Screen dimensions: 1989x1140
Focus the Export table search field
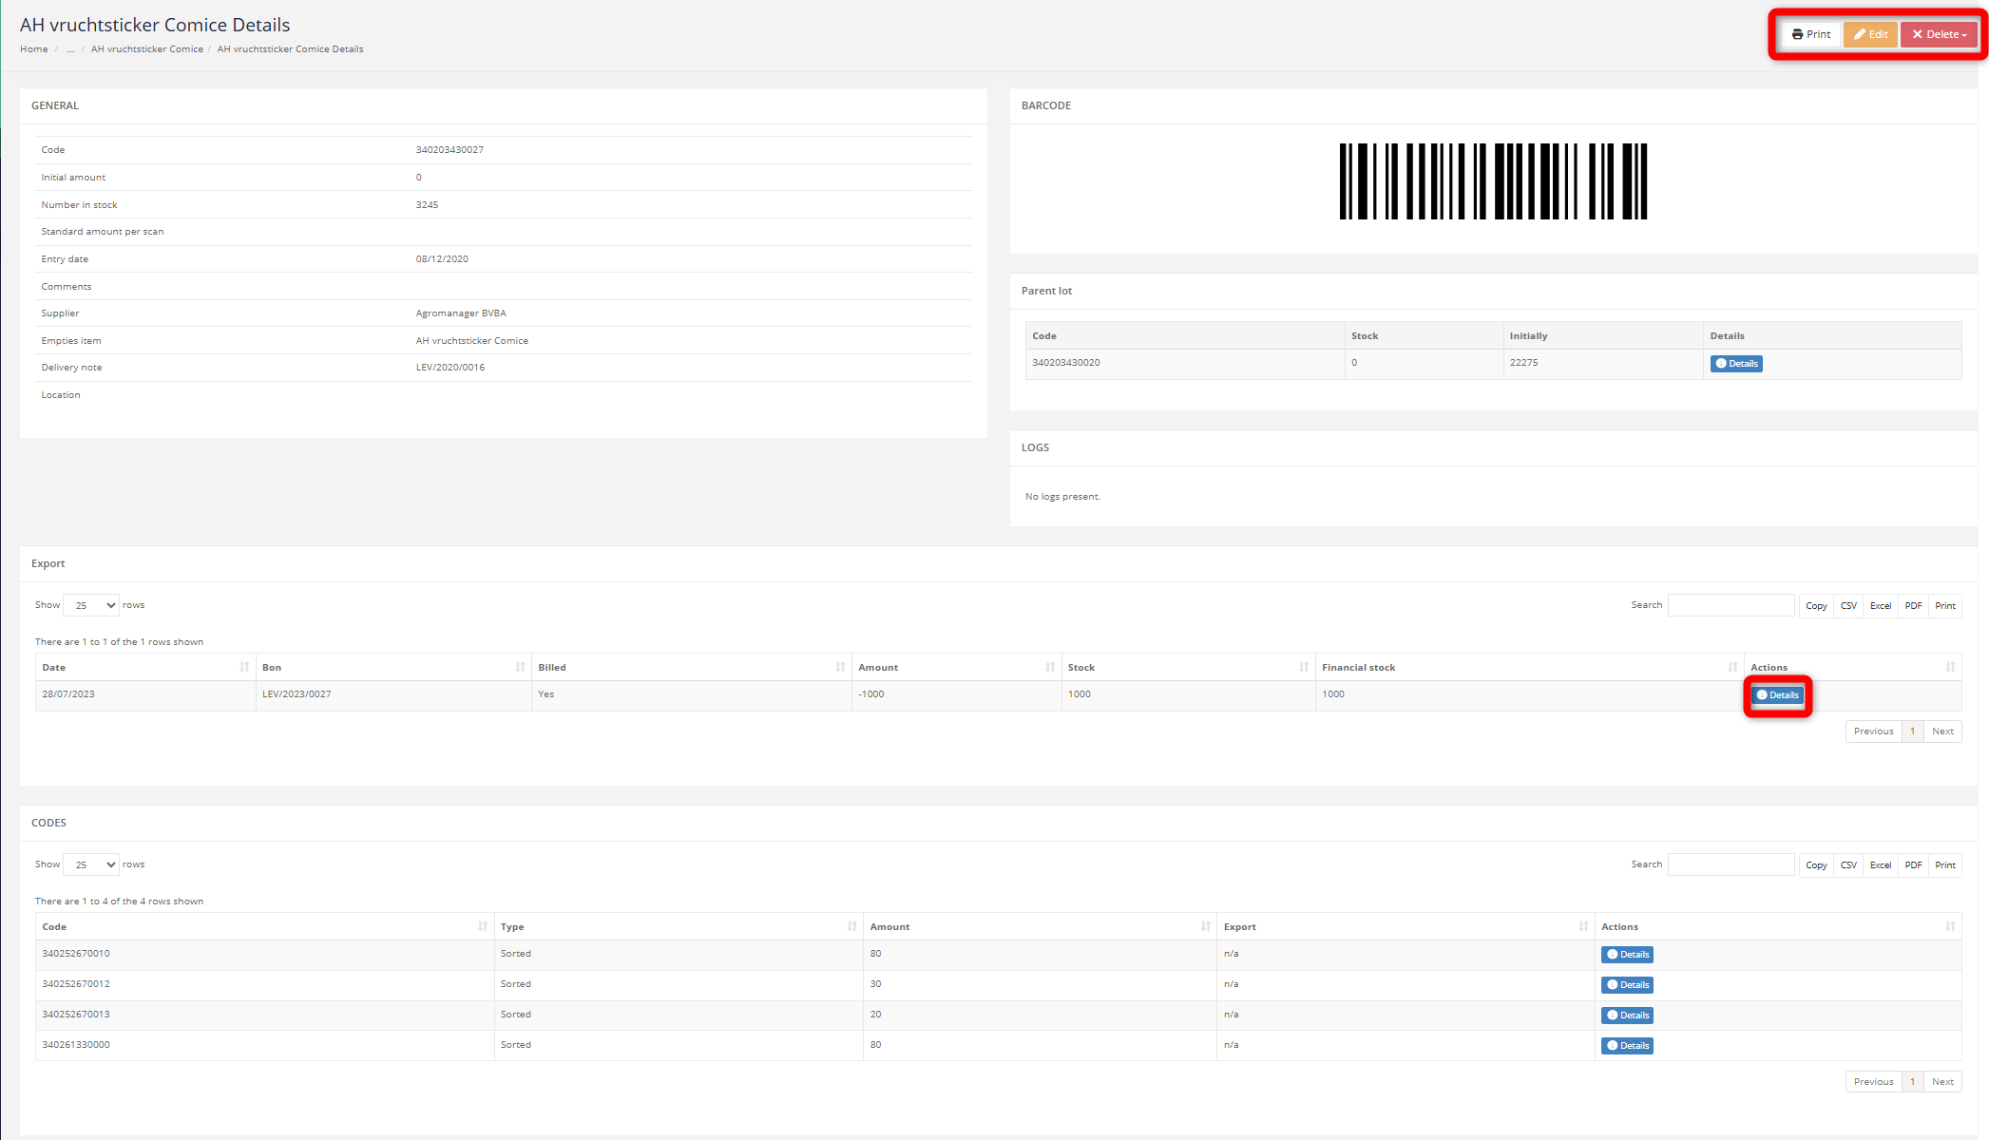[1731, 605]
